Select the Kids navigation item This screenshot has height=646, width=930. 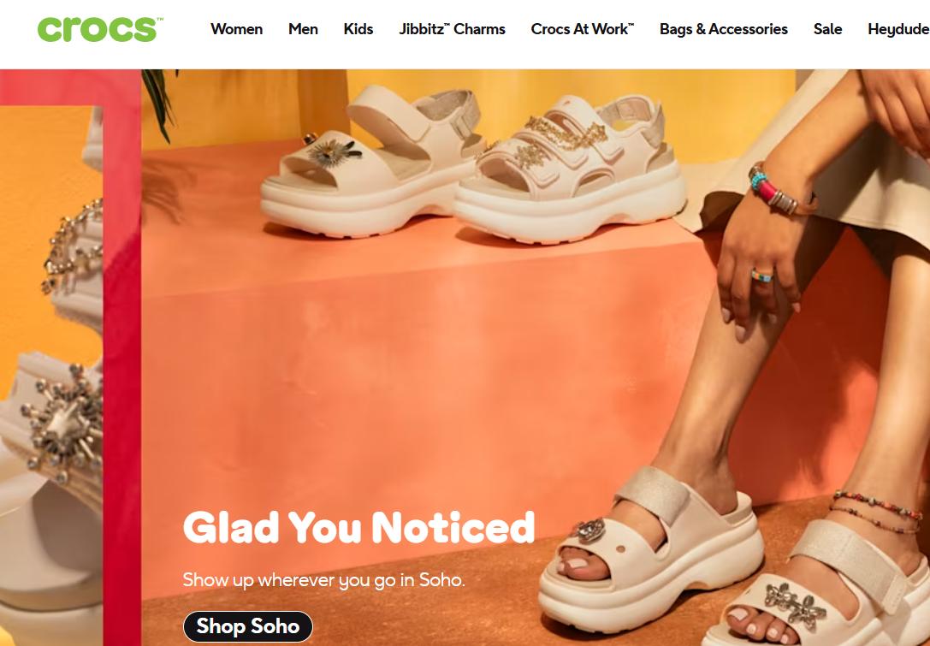(358, 29)
